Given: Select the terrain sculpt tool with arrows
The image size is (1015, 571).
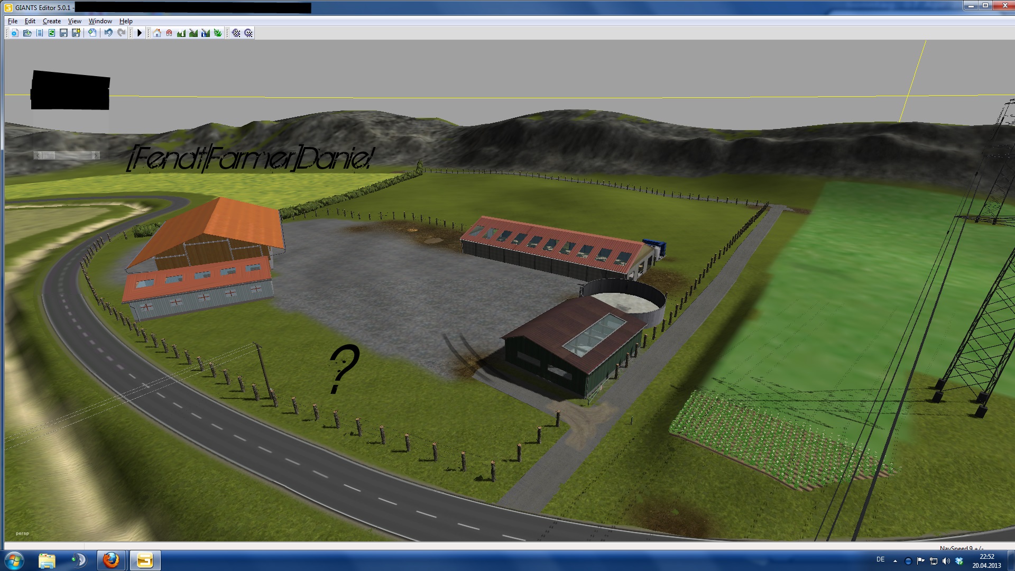Looking at the screenshot, I should 181,33.
